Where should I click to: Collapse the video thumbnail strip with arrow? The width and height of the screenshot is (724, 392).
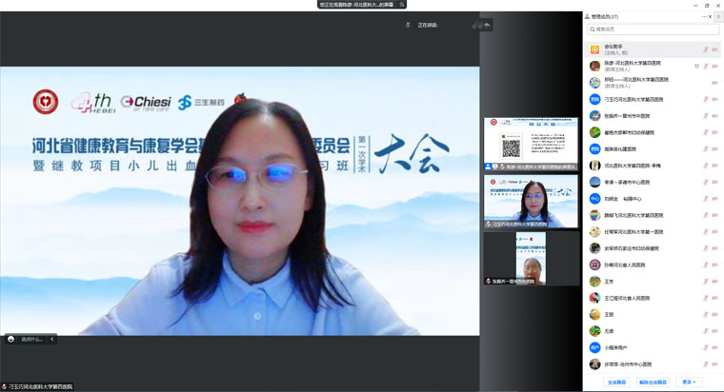point(487,25)
